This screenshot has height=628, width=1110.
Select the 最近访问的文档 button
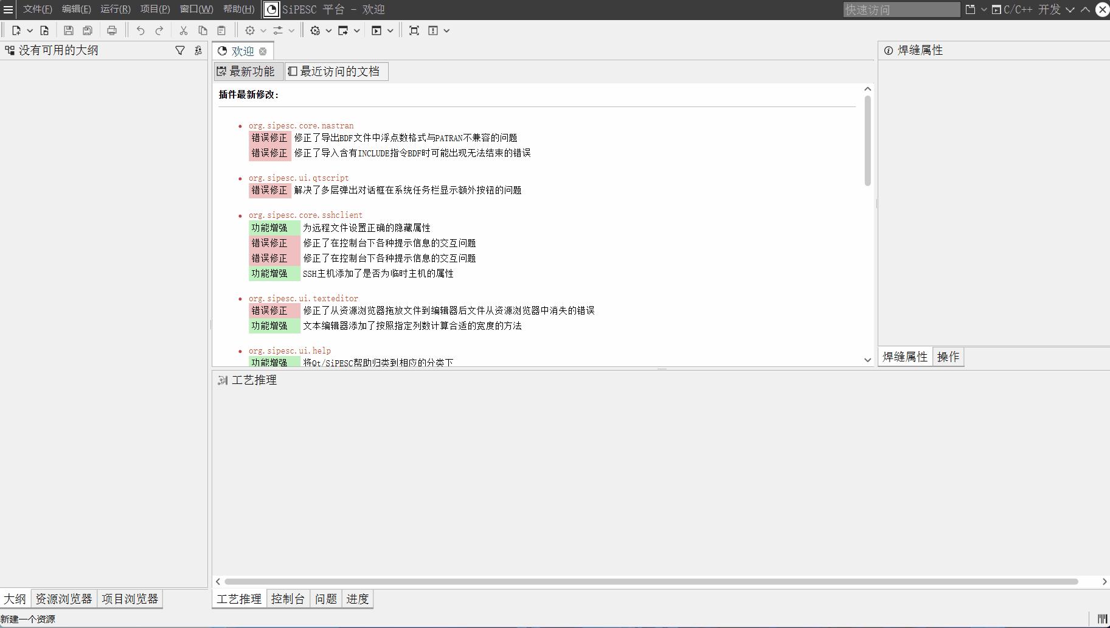coord(336,71)
